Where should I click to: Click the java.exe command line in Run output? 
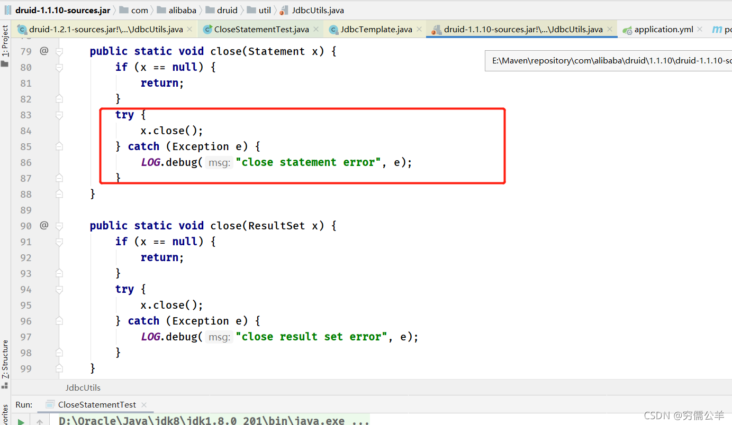[x=214, y=421]
